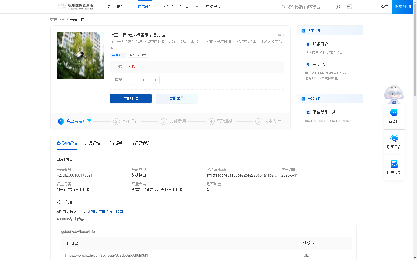Screen dimensions: 417x260
Task: Open the 用户反馈 mail icon
Action: point(394,164)
